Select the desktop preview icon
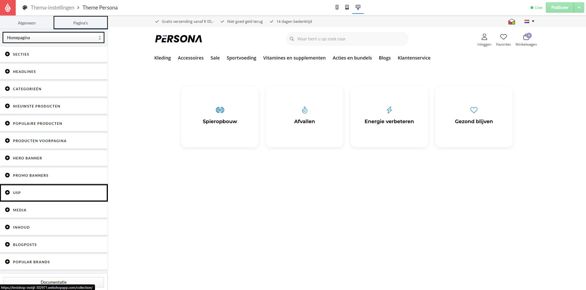The height and width of the screenshot is (290, 586). pos(358,7)
